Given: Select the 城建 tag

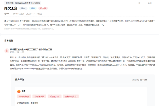Looking at the screenshot, I should 33,8.
